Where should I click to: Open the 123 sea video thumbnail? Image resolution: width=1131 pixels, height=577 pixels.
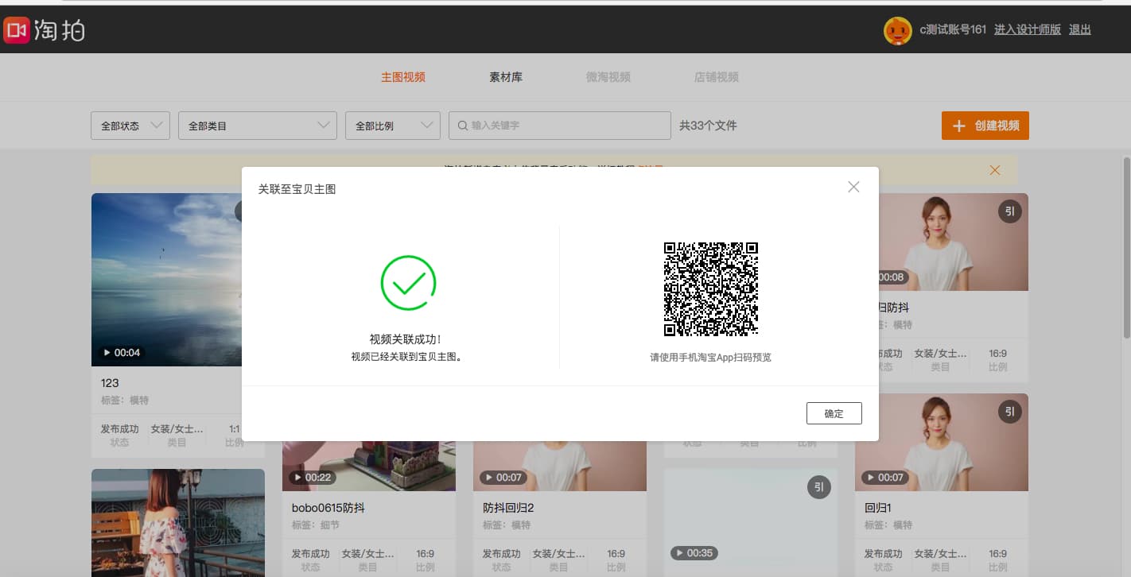click(166, 280)
